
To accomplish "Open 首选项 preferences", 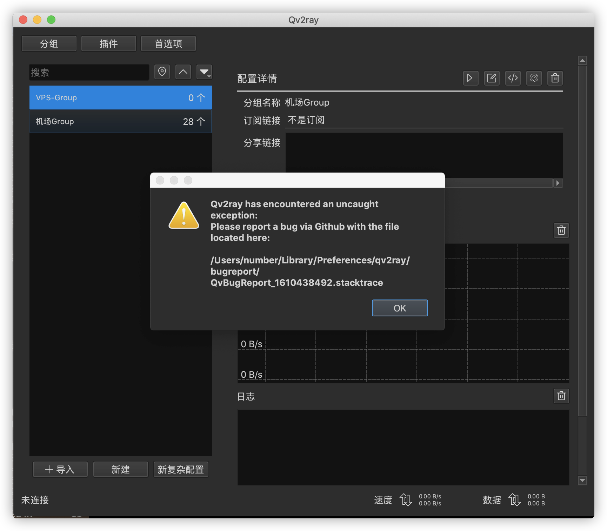I will tap(168, 43).
